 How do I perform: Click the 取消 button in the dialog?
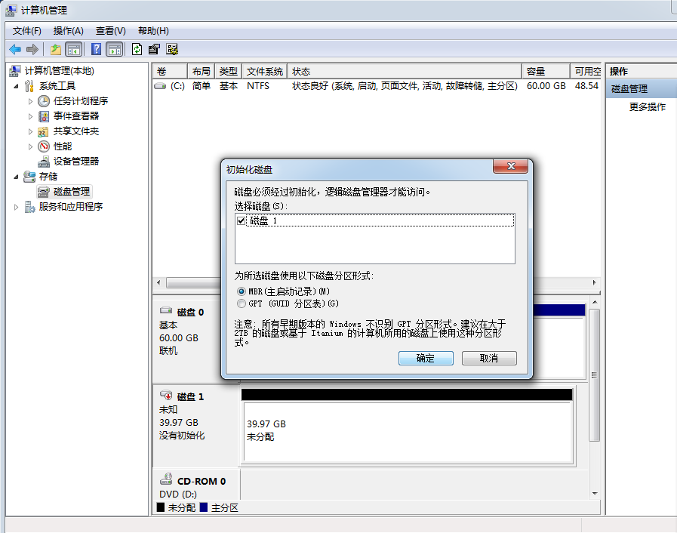click(491, 358)
